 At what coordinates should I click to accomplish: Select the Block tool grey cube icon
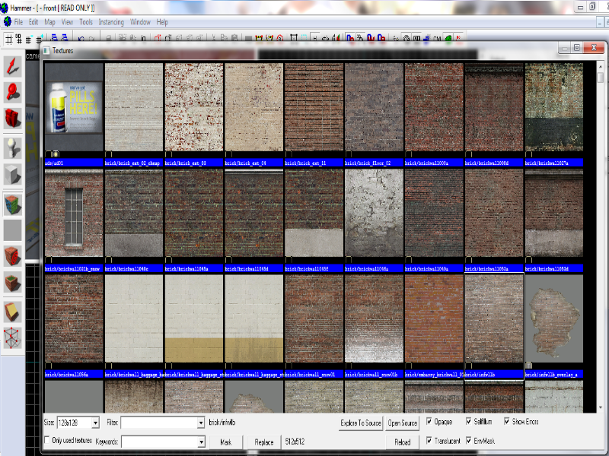[12, 174]
